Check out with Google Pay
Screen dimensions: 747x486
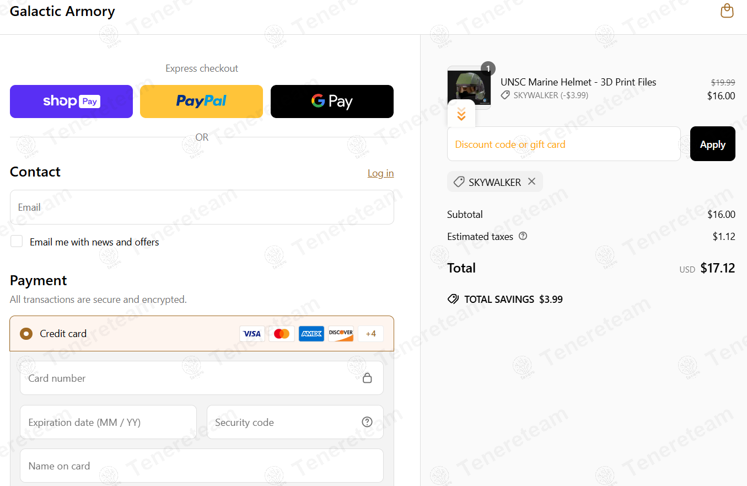click(332, 102)
